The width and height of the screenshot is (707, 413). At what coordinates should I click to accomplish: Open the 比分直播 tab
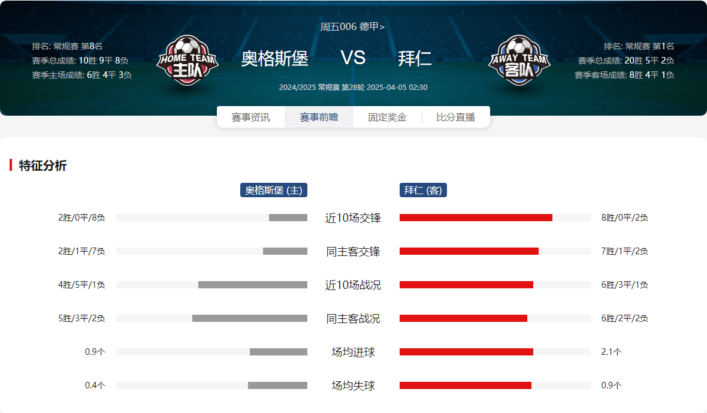(x=455, y=117)
